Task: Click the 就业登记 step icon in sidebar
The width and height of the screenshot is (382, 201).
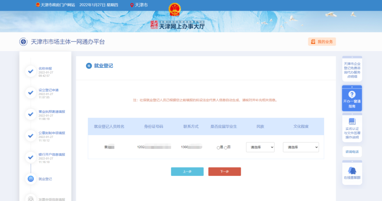Action: (31, 179)
